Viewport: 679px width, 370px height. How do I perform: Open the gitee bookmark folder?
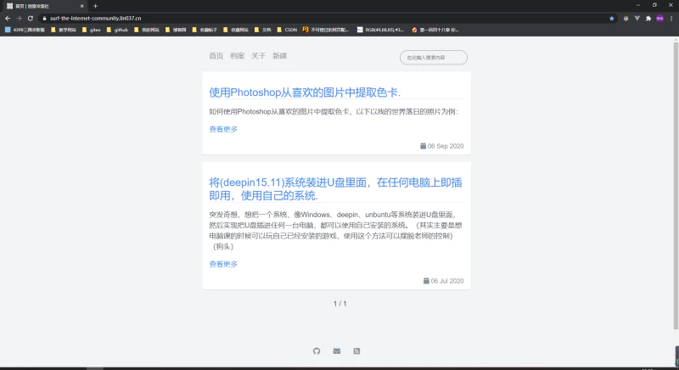click(92, 30)
